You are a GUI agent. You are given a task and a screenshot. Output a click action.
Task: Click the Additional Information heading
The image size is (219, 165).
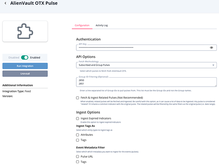(18, 85)
